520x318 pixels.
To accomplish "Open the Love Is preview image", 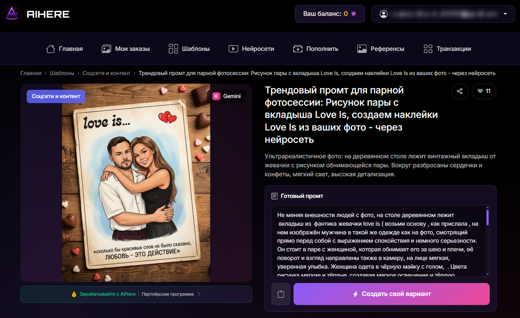I will (136, 183).
